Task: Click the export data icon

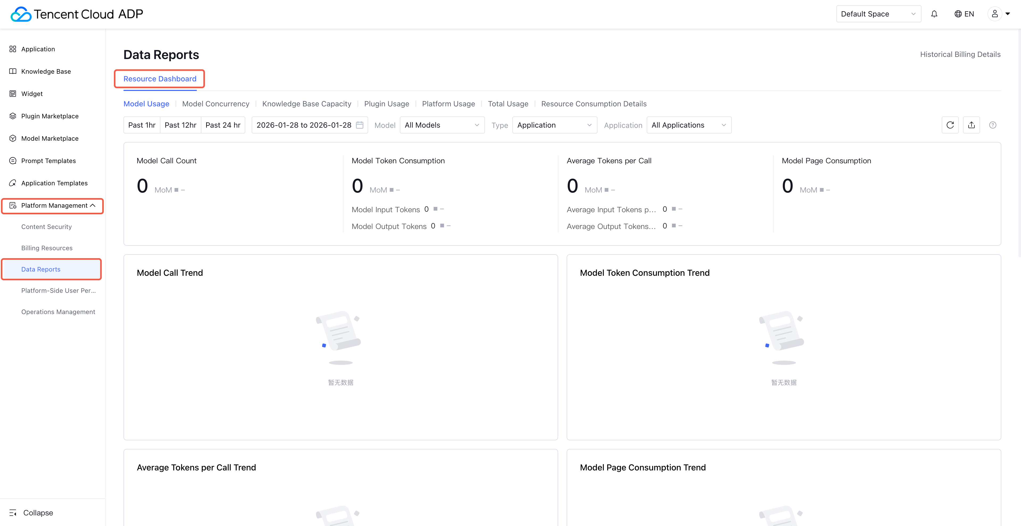Action: pyautogui.click(x=971, y=125)
